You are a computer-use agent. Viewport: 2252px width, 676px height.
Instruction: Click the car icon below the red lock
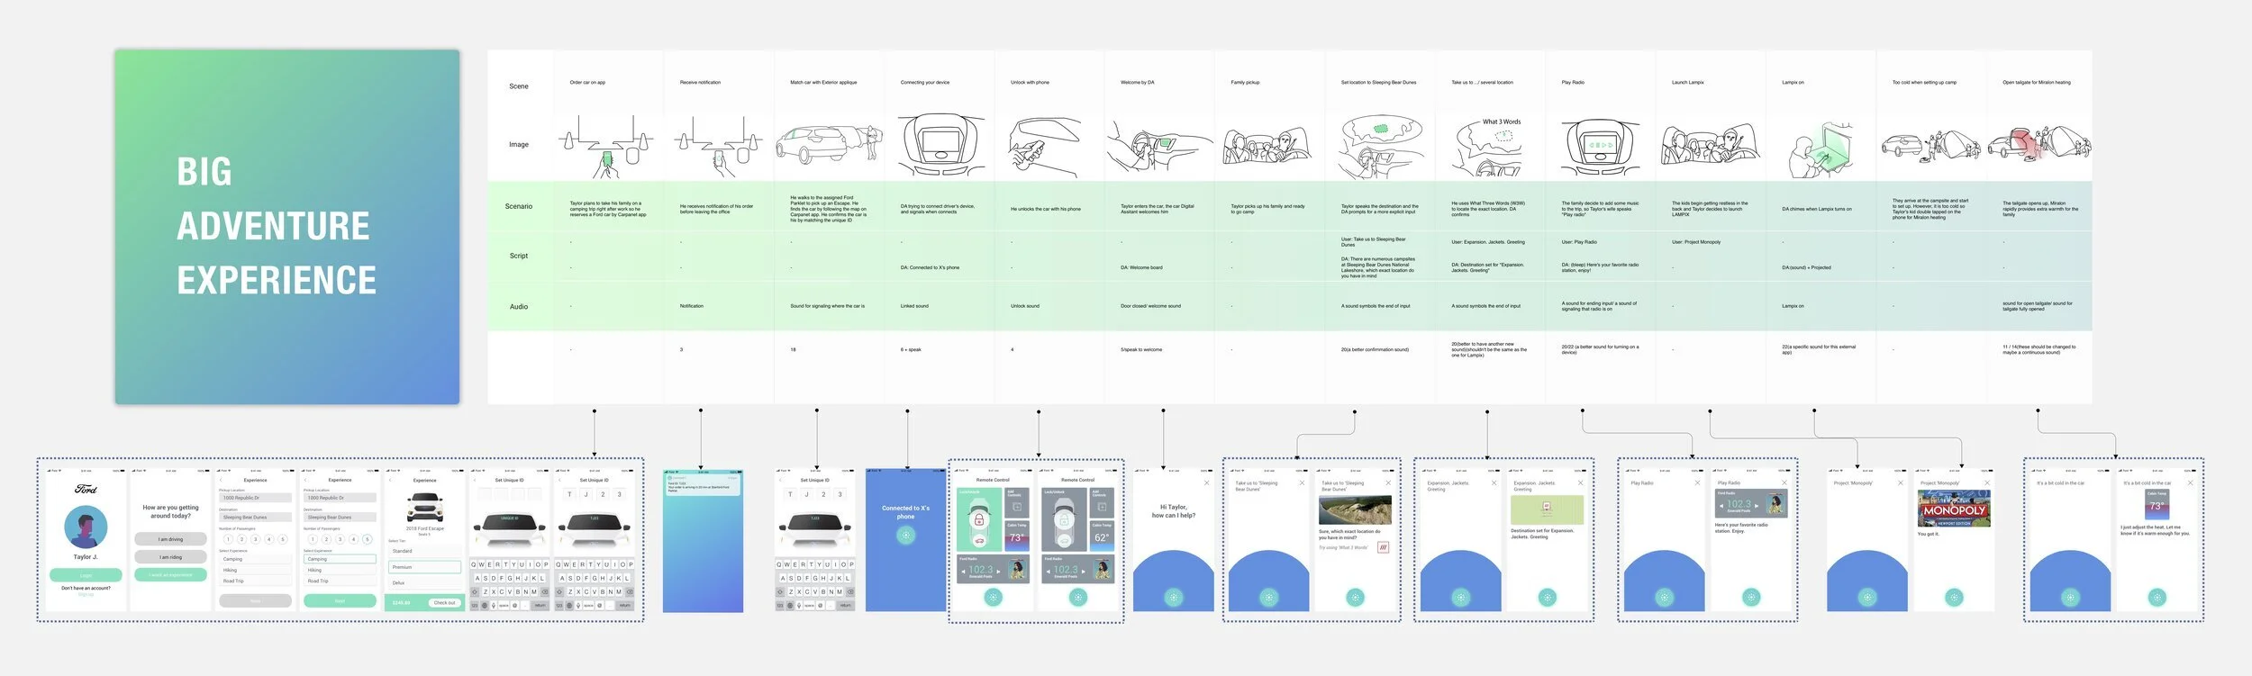(978, 541)
